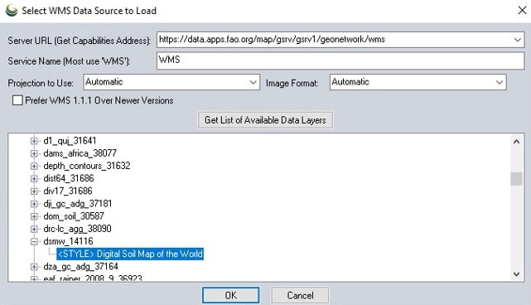Expand the dom_soil_30587 node
Viewport: 531px width, 305px height.
(x=34, y=215)
